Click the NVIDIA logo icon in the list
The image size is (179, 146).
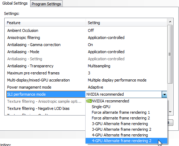coord(89,101)
